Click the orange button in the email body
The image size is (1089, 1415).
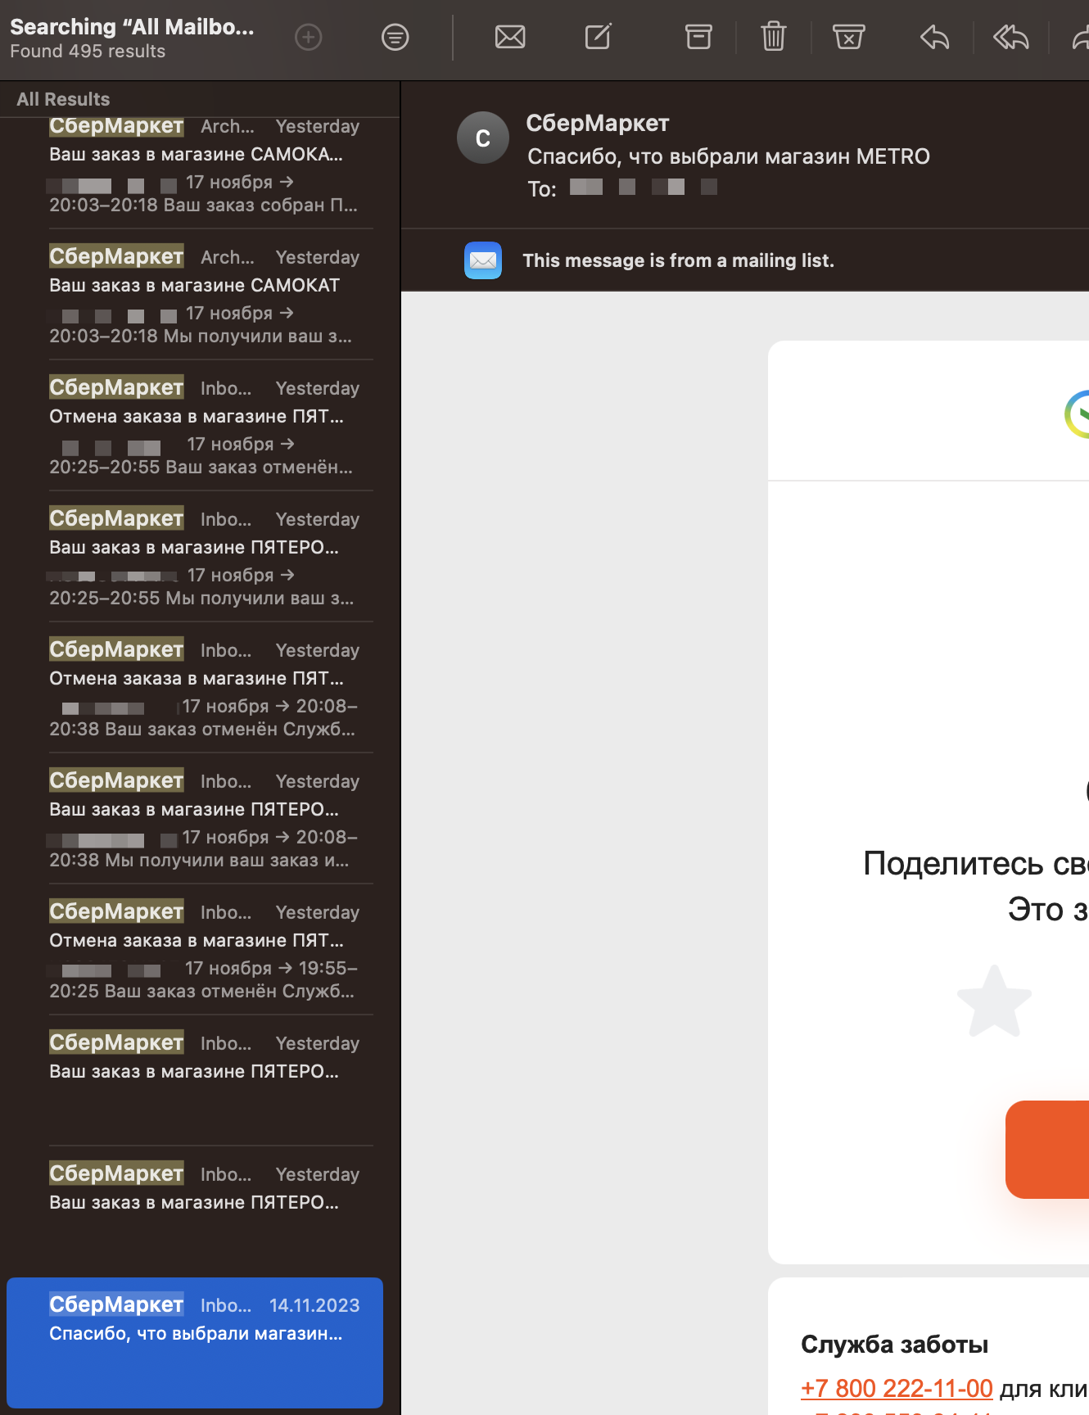[x=1047, y=1150]
